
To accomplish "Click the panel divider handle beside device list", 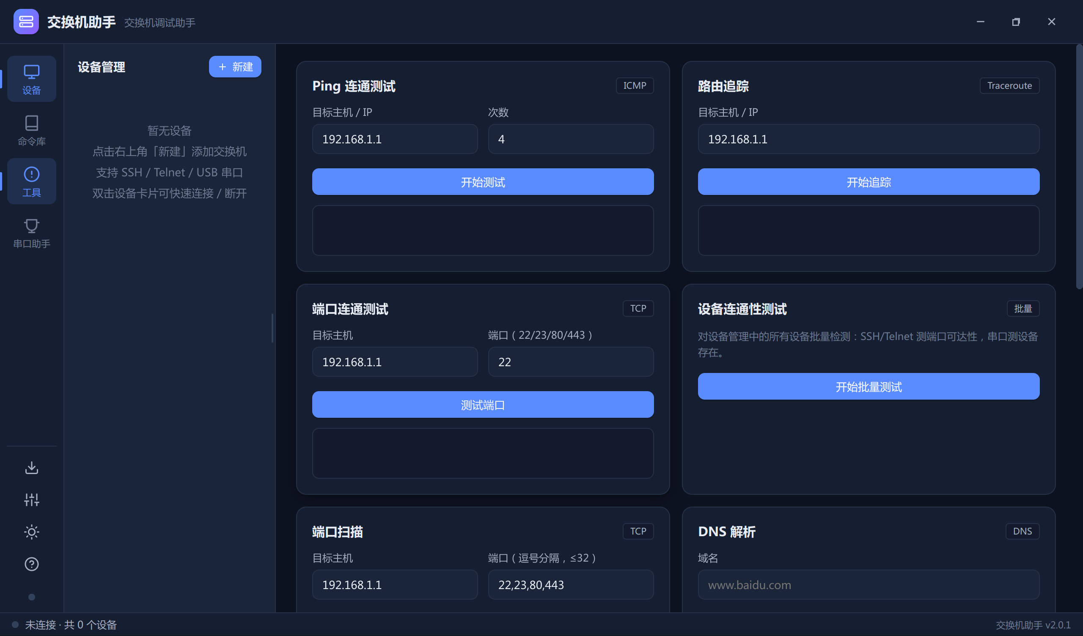I will [x=272, y=328].
